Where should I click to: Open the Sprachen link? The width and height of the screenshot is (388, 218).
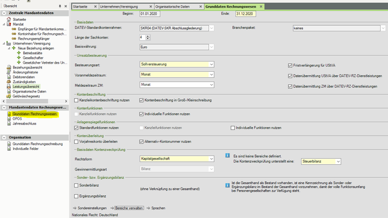pyautogui.click(x=158, y=208)
